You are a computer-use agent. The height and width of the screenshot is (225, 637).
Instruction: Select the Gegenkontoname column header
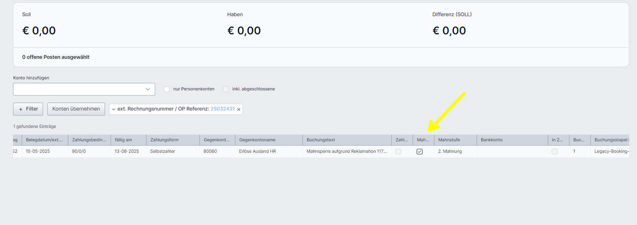[x=257, y=140]
